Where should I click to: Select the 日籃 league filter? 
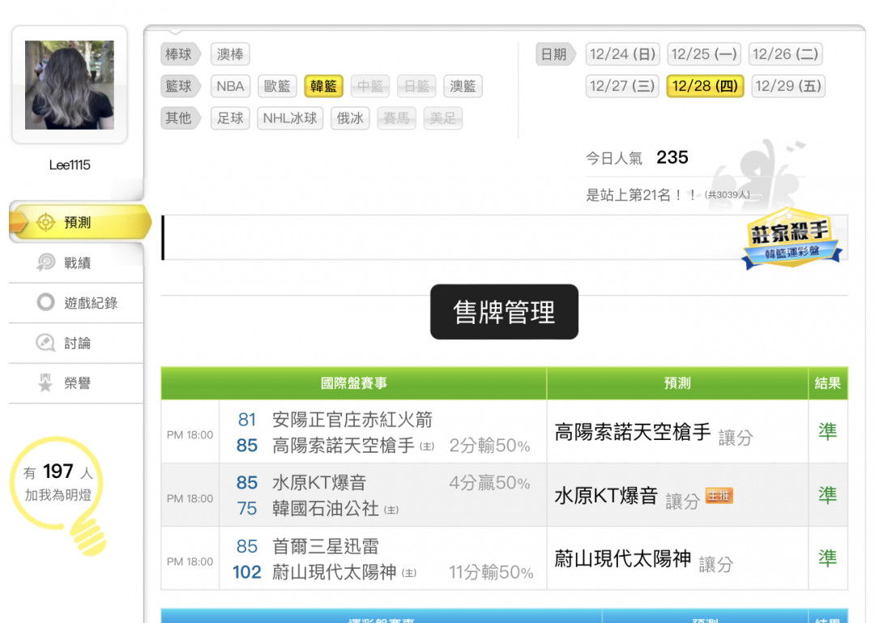click(x=416, y=86)
